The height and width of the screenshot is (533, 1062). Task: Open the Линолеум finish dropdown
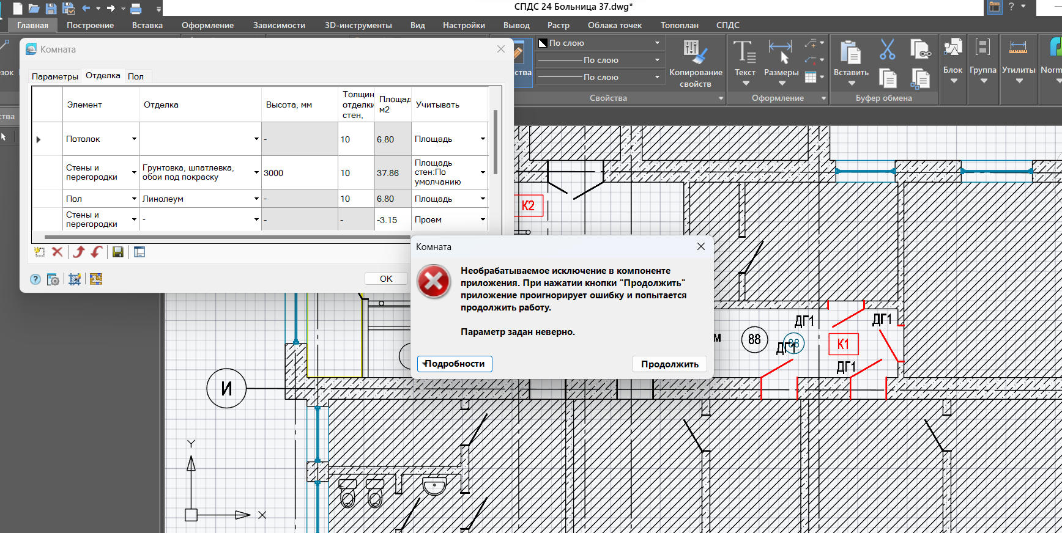click(x=256, y=199)
